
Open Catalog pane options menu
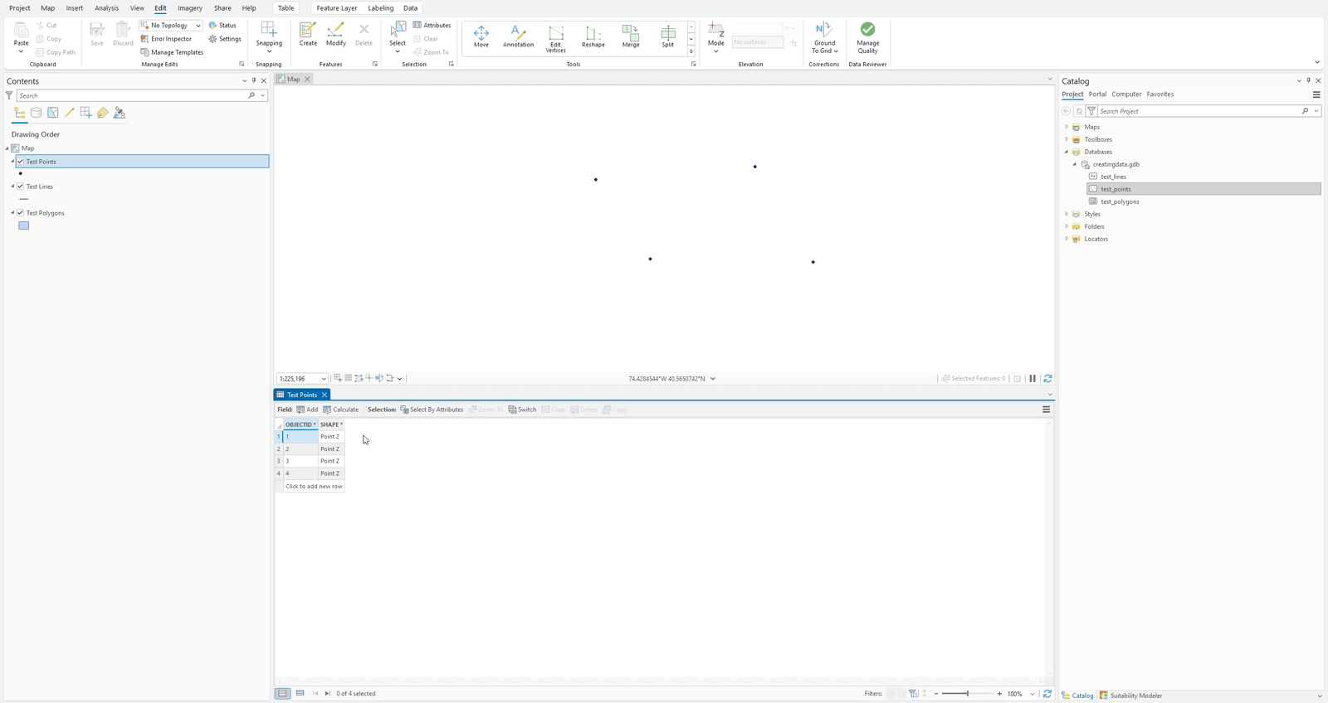tap(1316, 95)
